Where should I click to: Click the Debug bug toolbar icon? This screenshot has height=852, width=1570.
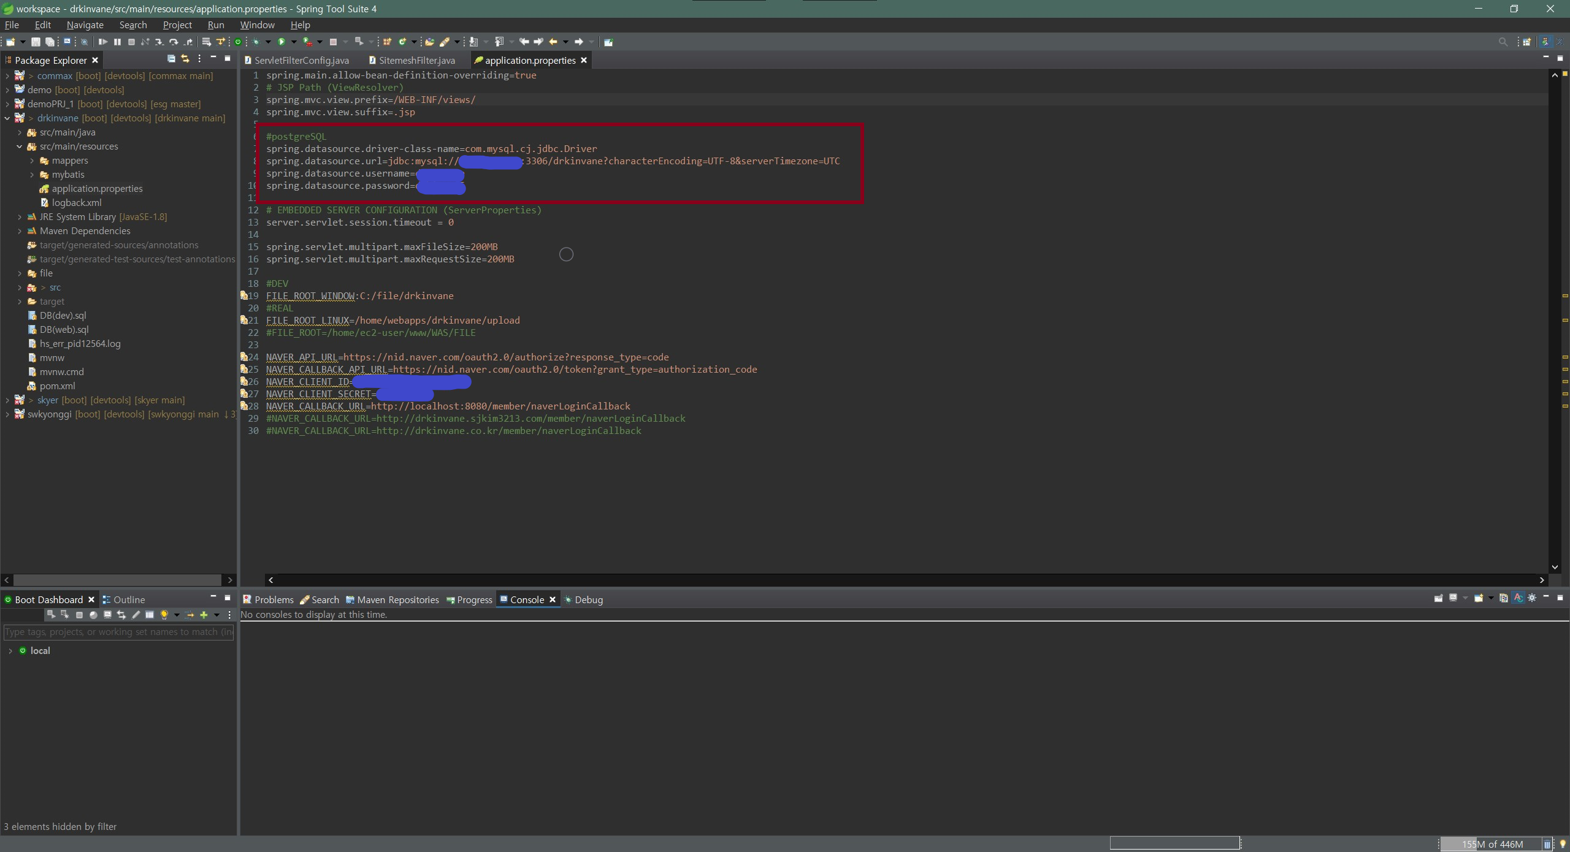(x=256, y=42)
